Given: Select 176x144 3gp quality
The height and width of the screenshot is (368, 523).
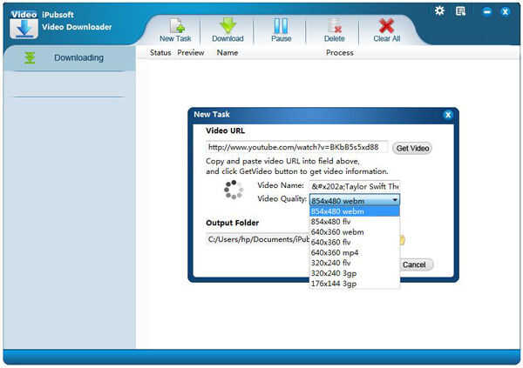Looking at the screenshot, I should point(355,284).
